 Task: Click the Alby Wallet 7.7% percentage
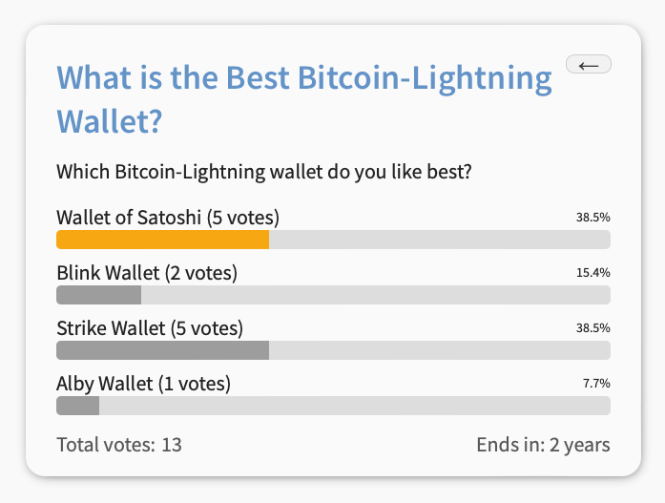pos(596,383)
